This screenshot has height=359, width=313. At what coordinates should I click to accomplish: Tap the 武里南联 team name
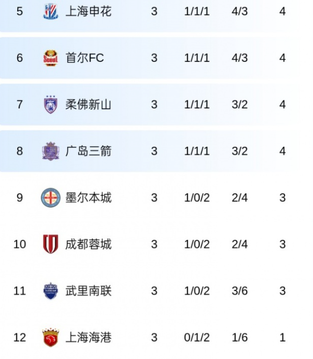coord(89,291)
